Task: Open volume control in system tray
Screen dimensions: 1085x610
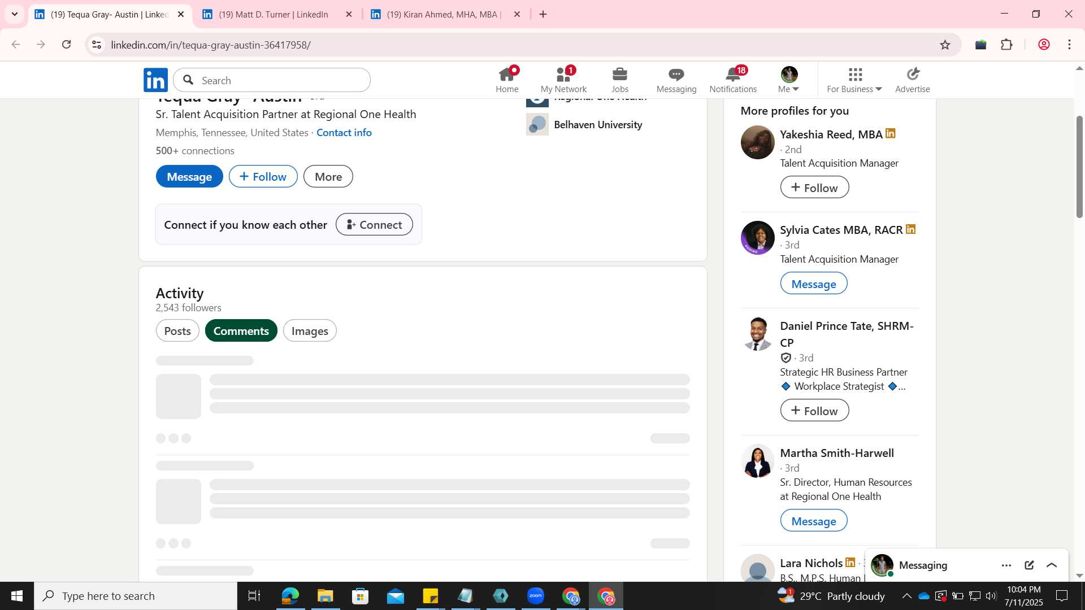Action: [991, 596]
